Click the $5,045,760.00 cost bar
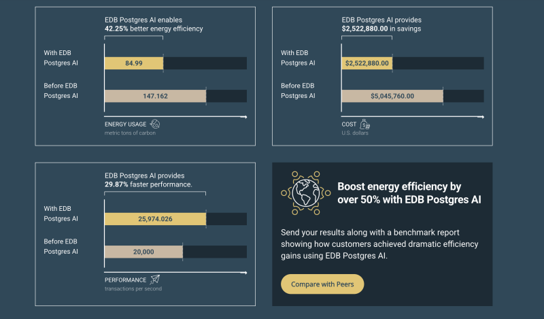Screen dimensions: 544x319 coord(392,96)
